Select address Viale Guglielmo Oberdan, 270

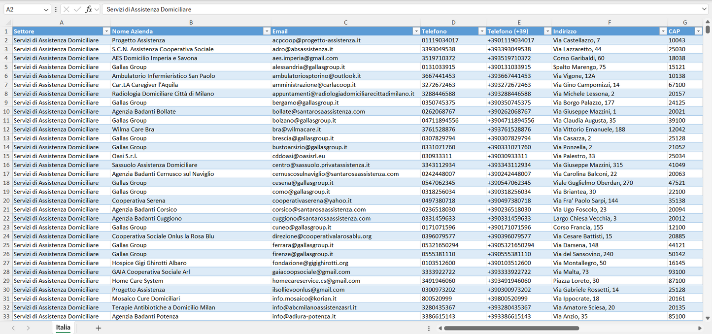coord(610,183)
